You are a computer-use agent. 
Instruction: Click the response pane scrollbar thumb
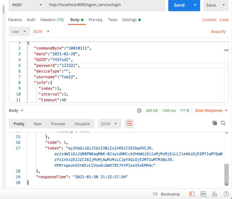(226, 174)
